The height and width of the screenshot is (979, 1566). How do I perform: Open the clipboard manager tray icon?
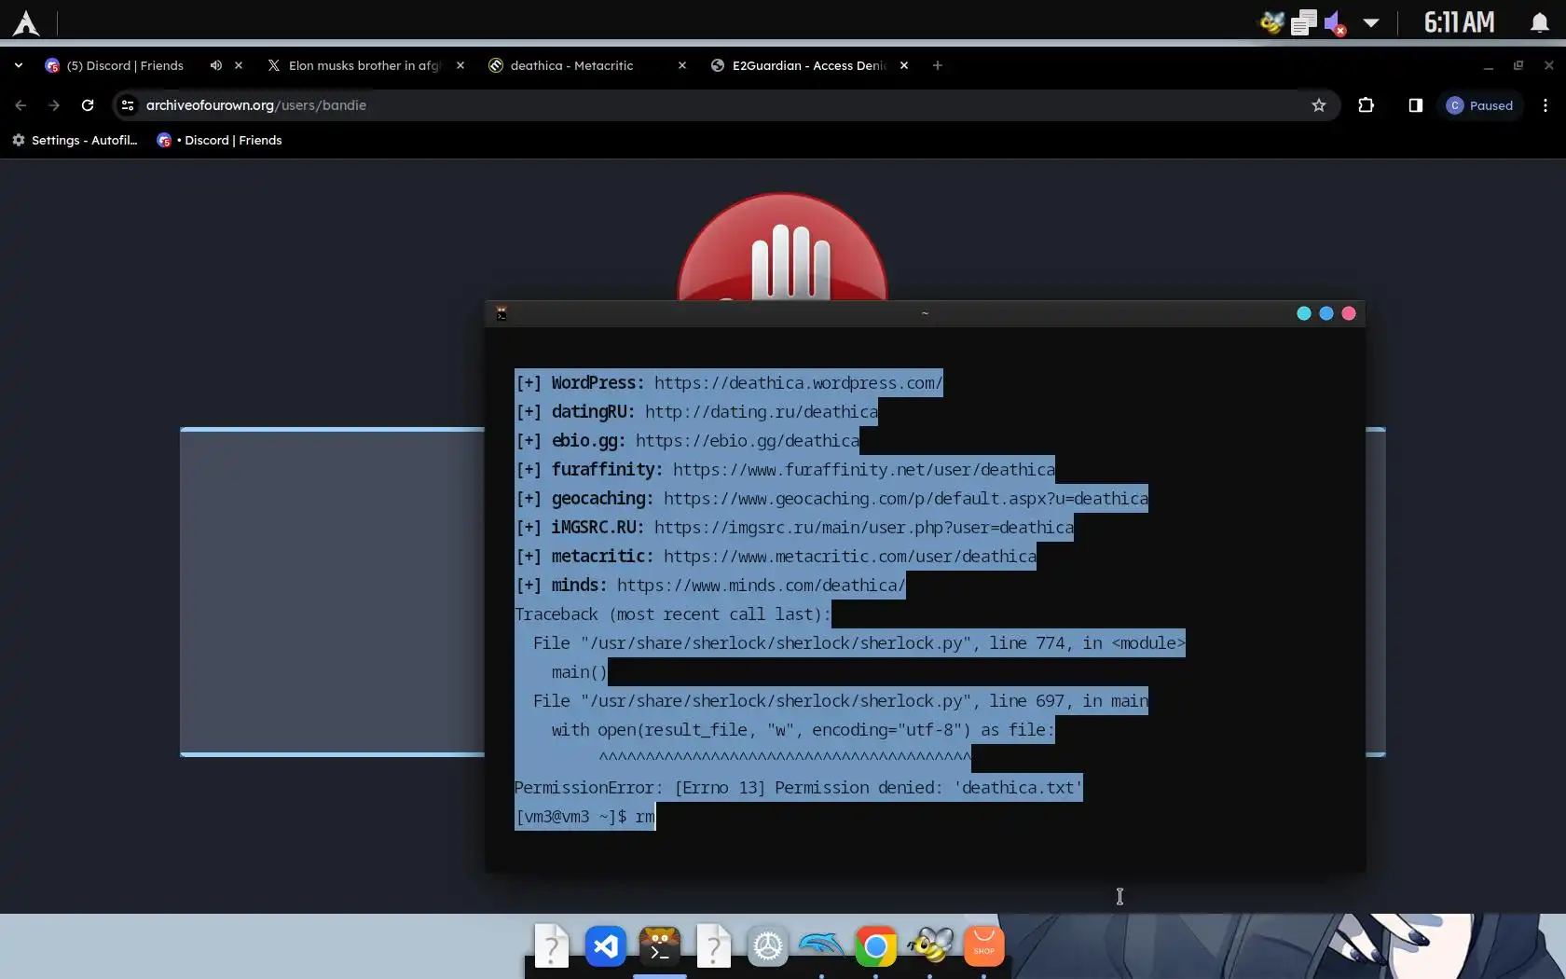pos(1303,22)
